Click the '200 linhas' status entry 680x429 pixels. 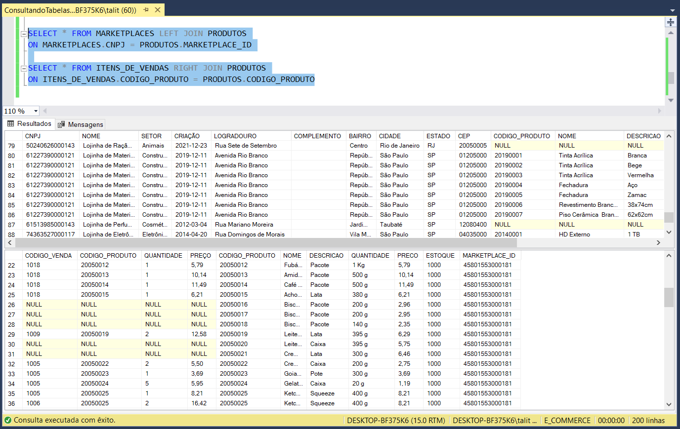pyautogui.click(x=648, y=421)
